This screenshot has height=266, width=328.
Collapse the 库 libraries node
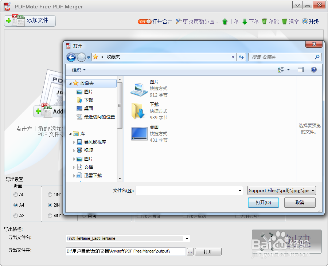(70, 134)
